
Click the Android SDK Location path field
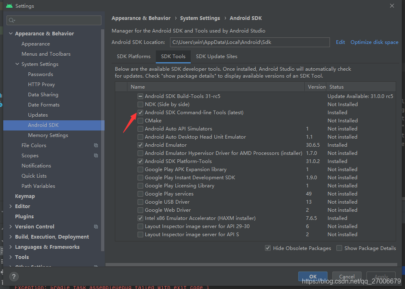250,42
